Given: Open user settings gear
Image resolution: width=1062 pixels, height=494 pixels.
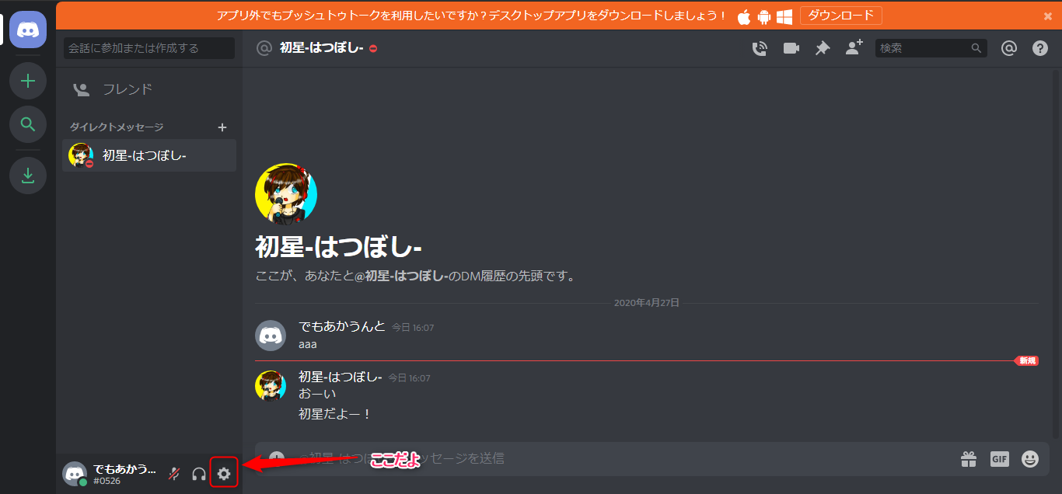Looking at the screenshot, I should tap(224, 473).
